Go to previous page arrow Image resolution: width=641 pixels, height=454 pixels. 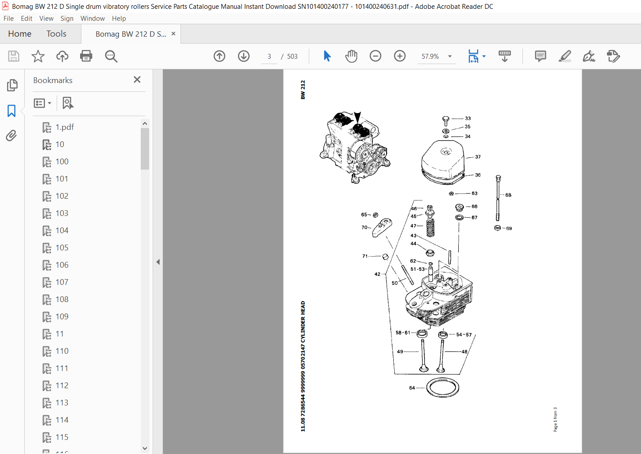pyautogui.click(x=219, y=56)
